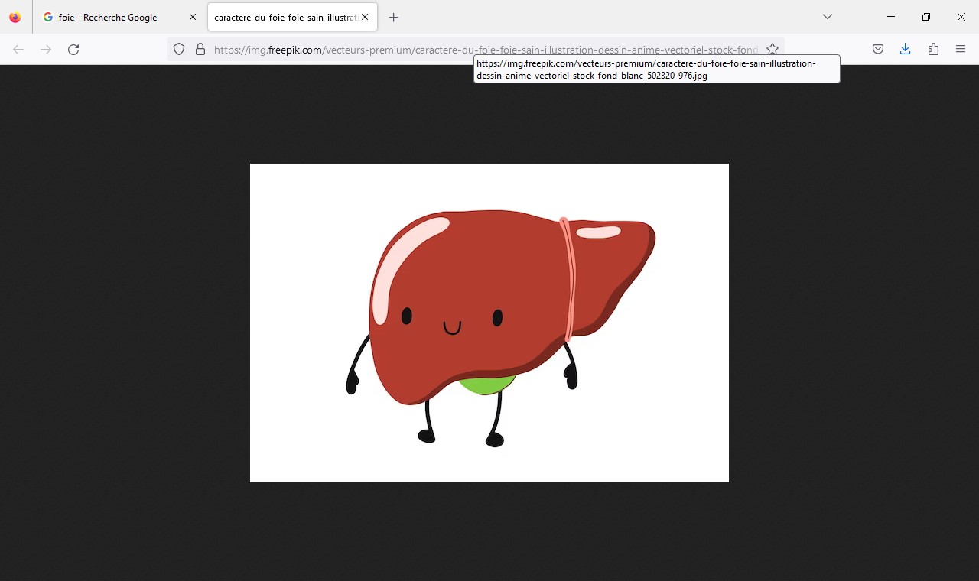This screenshot has height=581, width=979.
Task: Expand the list all tabs chevron
Action: pos(828,17)
